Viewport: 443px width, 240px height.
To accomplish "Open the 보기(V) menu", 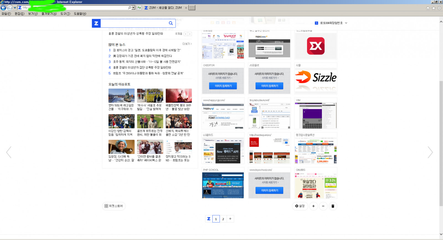I will pos(33,14).
